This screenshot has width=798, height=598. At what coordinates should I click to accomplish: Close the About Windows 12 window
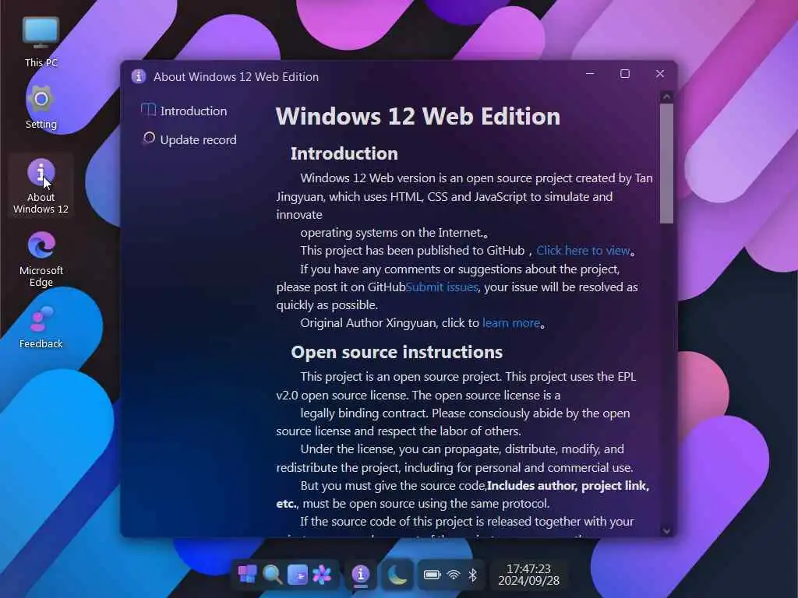tap(660, 74)
